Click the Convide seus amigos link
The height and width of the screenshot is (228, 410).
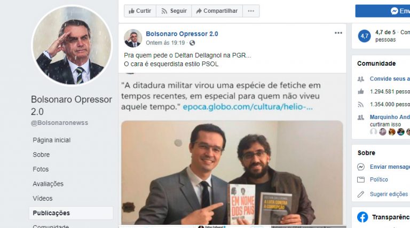(x=390, y=78)
